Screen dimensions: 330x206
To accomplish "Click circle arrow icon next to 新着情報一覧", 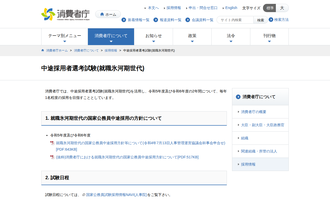I will coord(124,20).
